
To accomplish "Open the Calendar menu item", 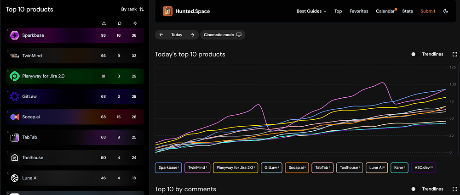I will point(385,11).
